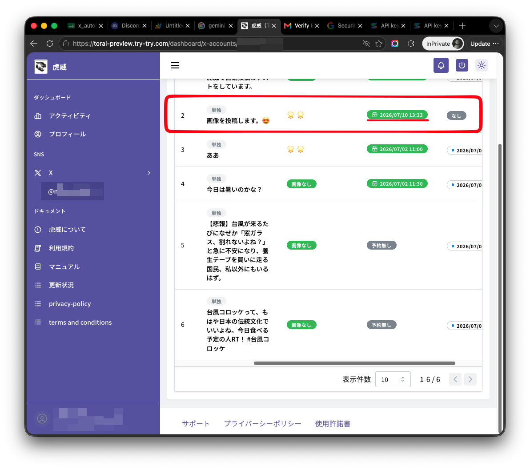Reload the page
This screenshot has height=469, width=530.
click(x=50, y=44)
